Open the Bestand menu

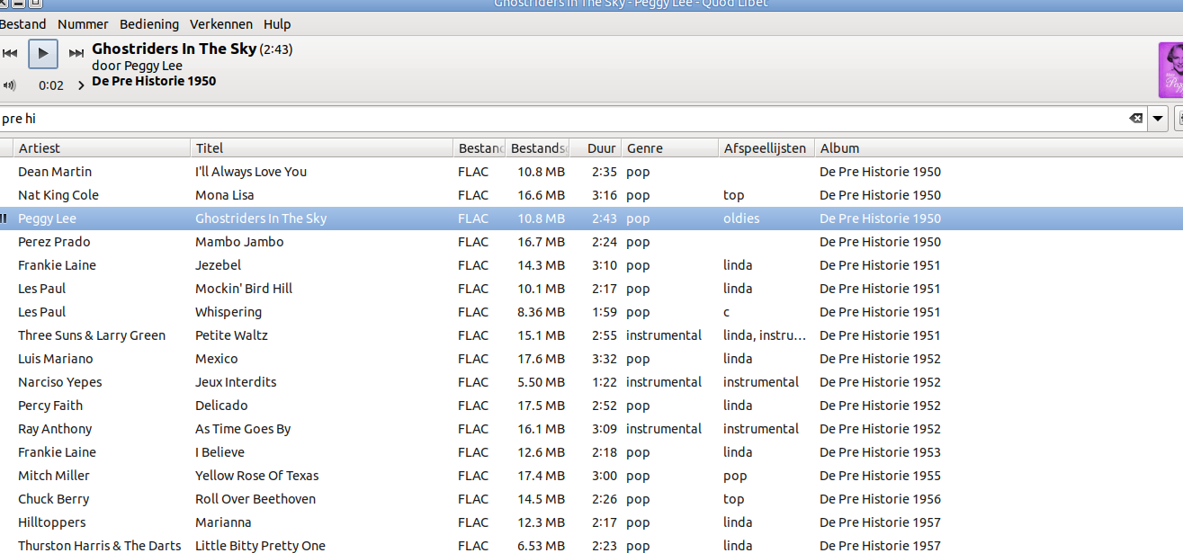pos(23,24)
